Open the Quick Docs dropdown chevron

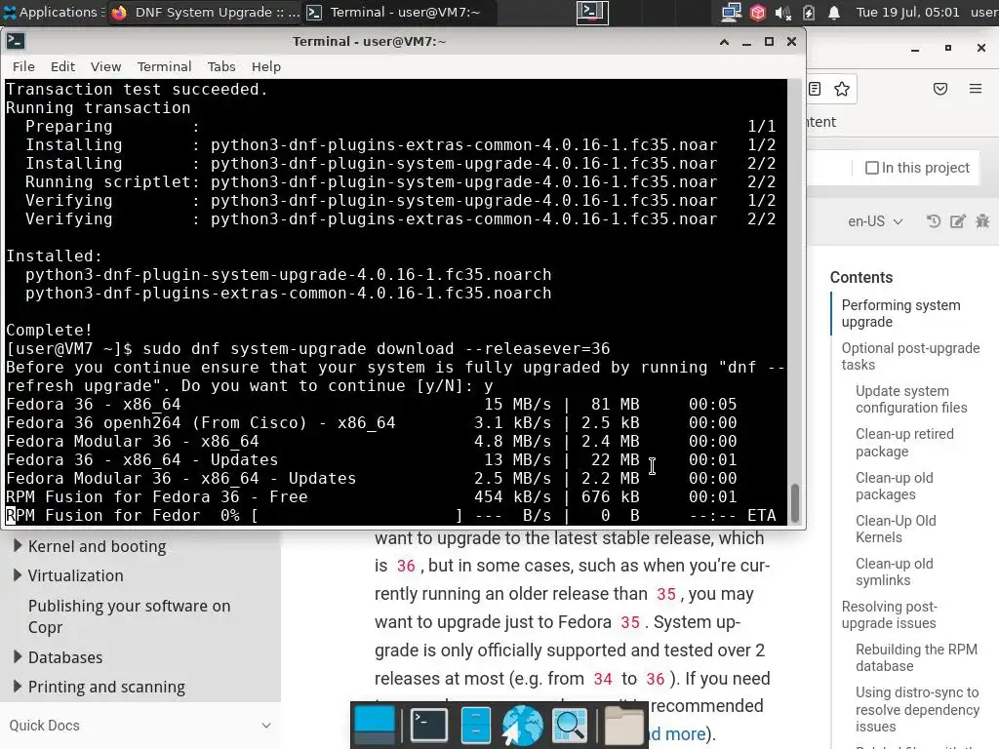266,726
